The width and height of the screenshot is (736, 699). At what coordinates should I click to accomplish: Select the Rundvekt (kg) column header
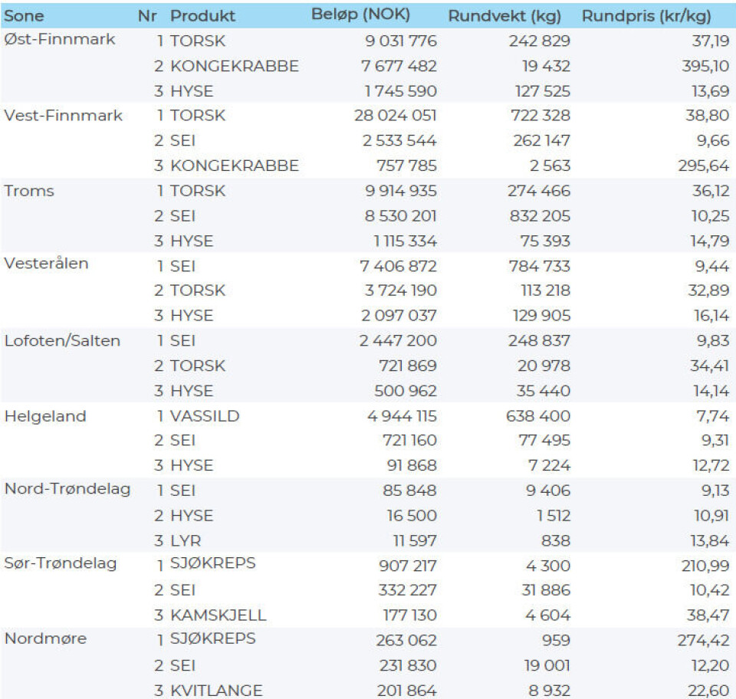click(x=504, y=16)
